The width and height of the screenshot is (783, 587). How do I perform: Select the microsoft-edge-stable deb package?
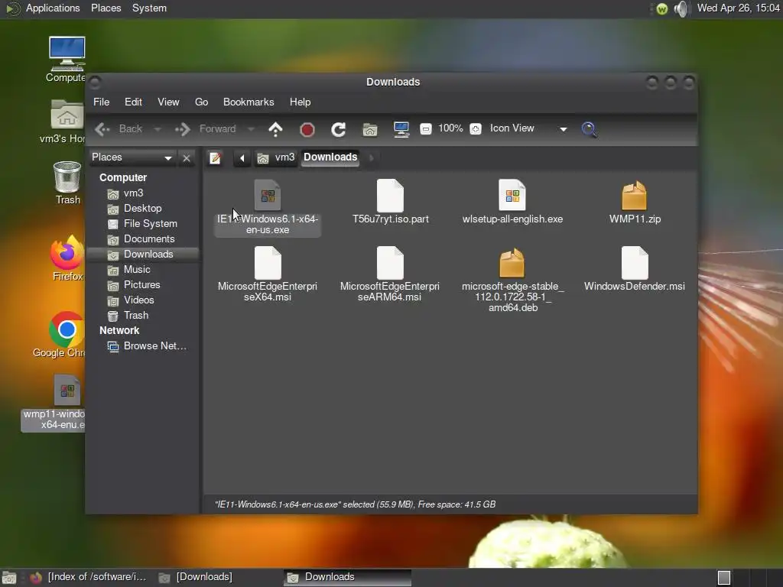pos(512,280)
